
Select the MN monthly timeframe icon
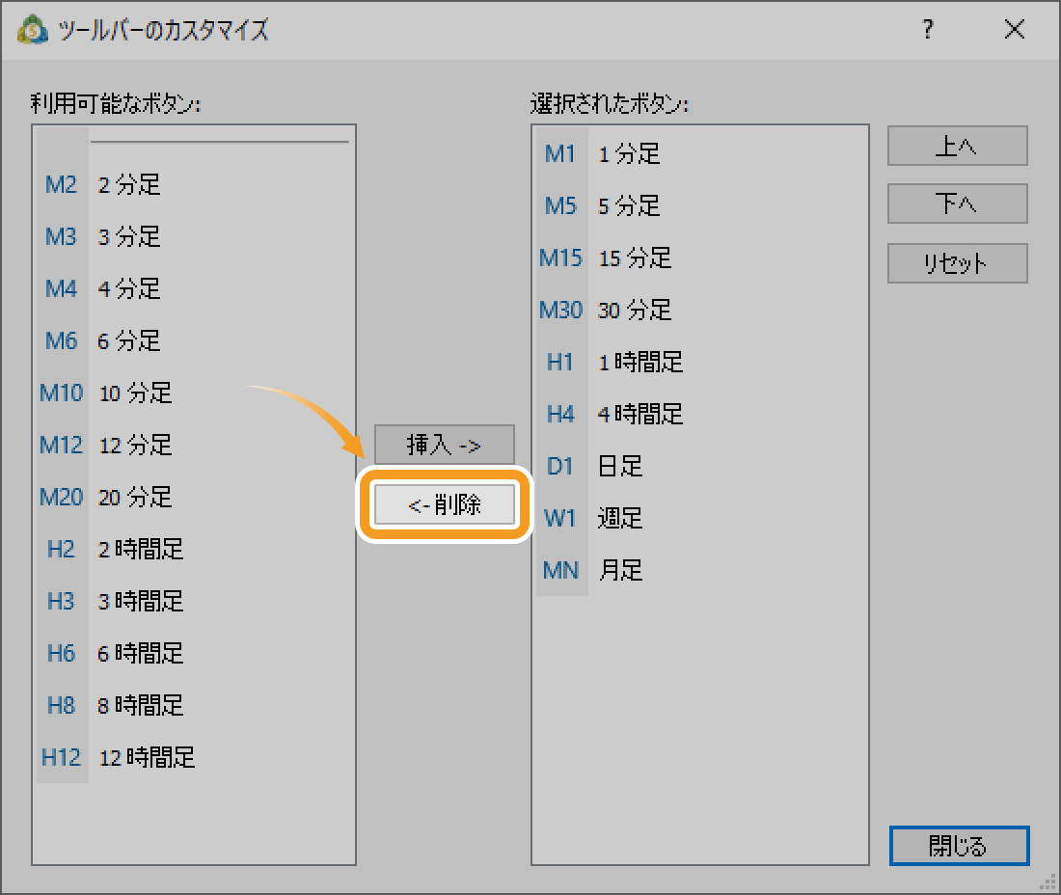560,570
